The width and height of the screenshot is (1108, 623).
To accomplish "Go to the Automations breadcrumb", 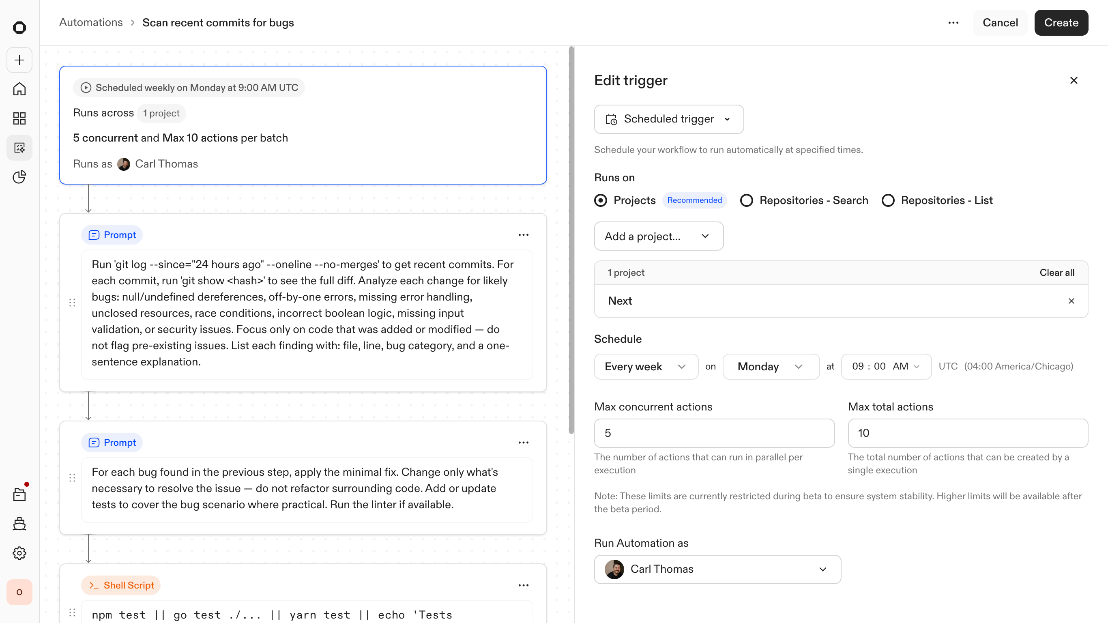I will (x=91, y=22).
